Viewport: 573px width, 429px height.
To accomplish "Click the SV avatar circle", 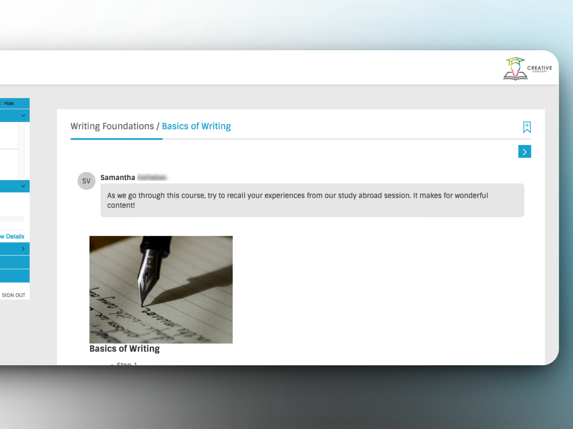I will coord(86,181).
